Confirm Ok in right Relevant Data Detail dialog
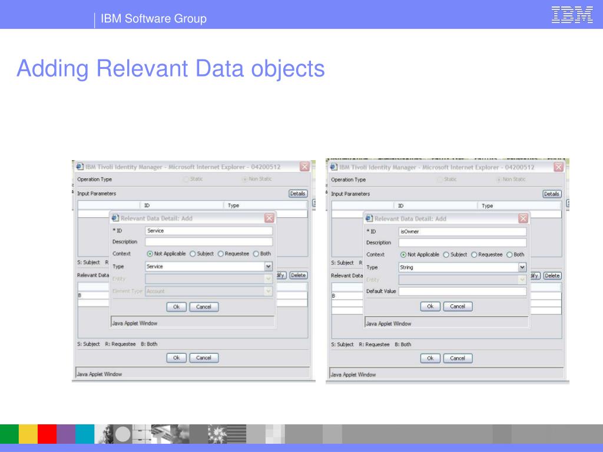The image size is (603, 452). pyautogui.click(x=430, y=306)
